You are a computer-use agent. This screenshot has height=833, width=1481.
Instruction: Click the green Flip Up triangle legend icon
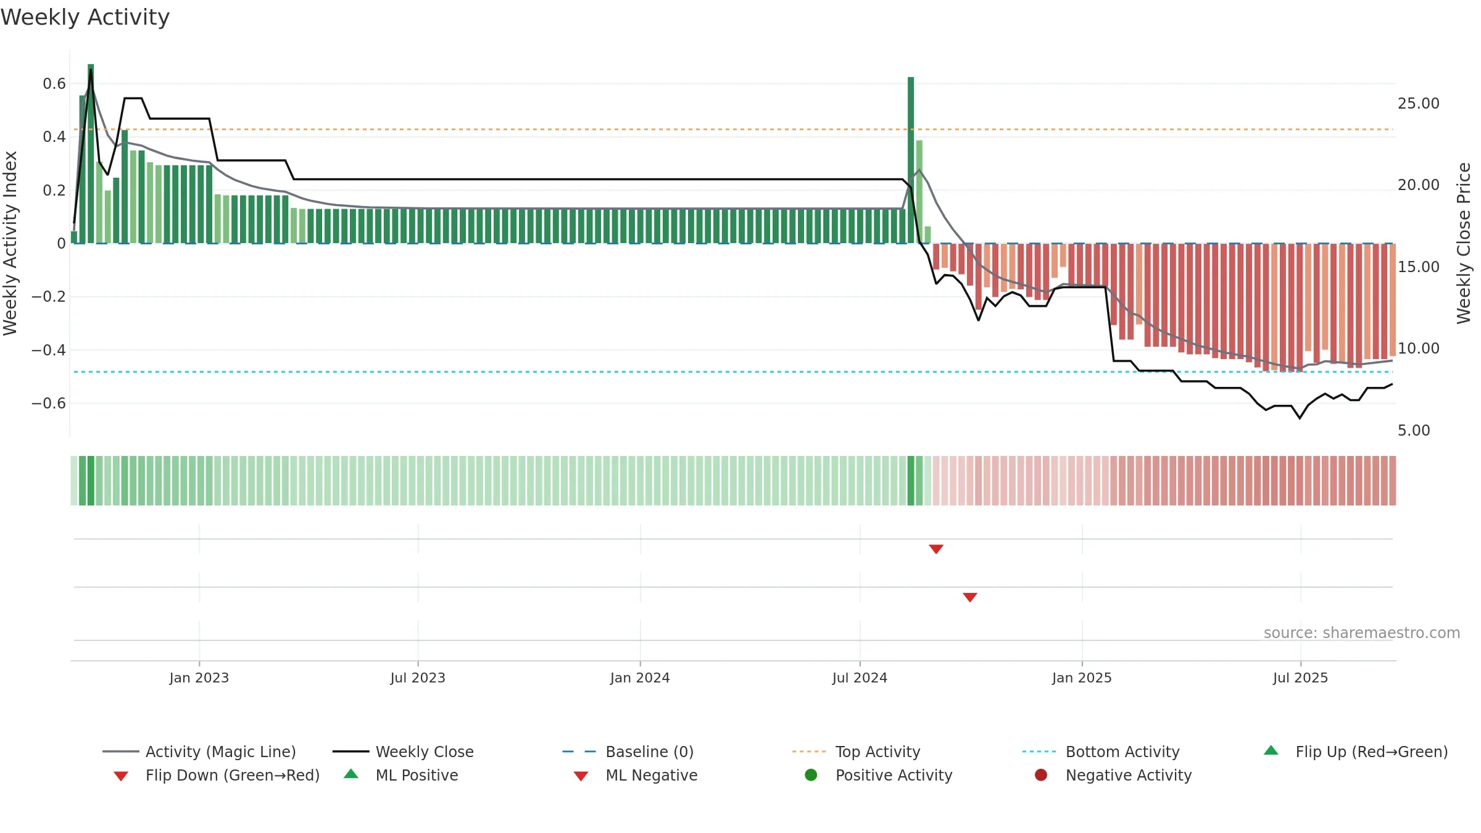(1271, 750)
